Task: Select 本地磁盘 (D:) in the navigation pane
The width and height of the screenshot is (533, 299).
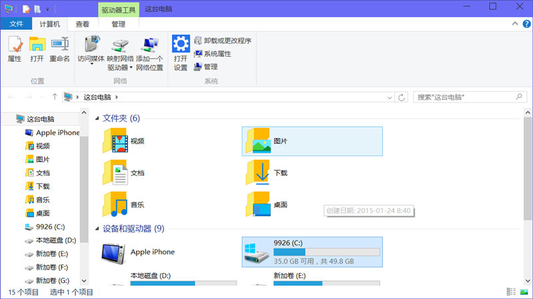Action: tap(51, 241)
